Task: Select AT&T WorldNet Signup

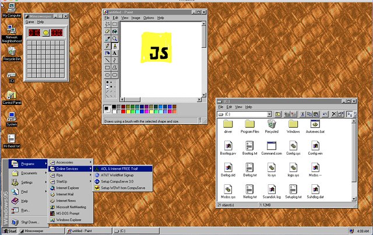Action: pyautogui.click(x=122, y=176)
